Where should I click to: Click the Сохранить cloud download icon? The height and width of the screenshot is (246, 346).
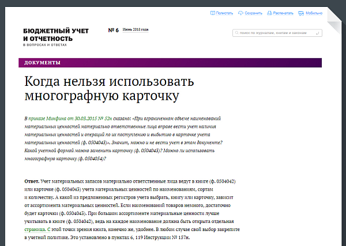click(240, 13)
